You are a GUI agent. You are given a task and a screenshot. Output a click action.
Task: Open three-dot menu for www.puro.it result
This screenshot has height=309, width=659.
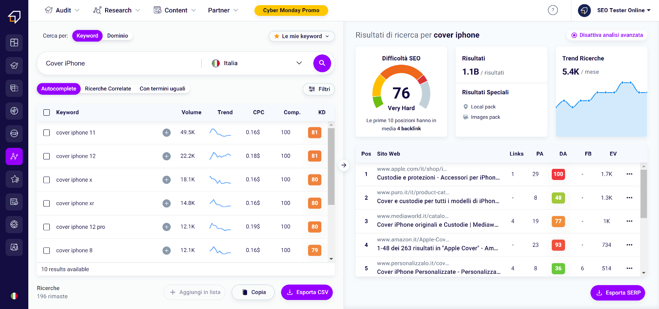(629, 198)
